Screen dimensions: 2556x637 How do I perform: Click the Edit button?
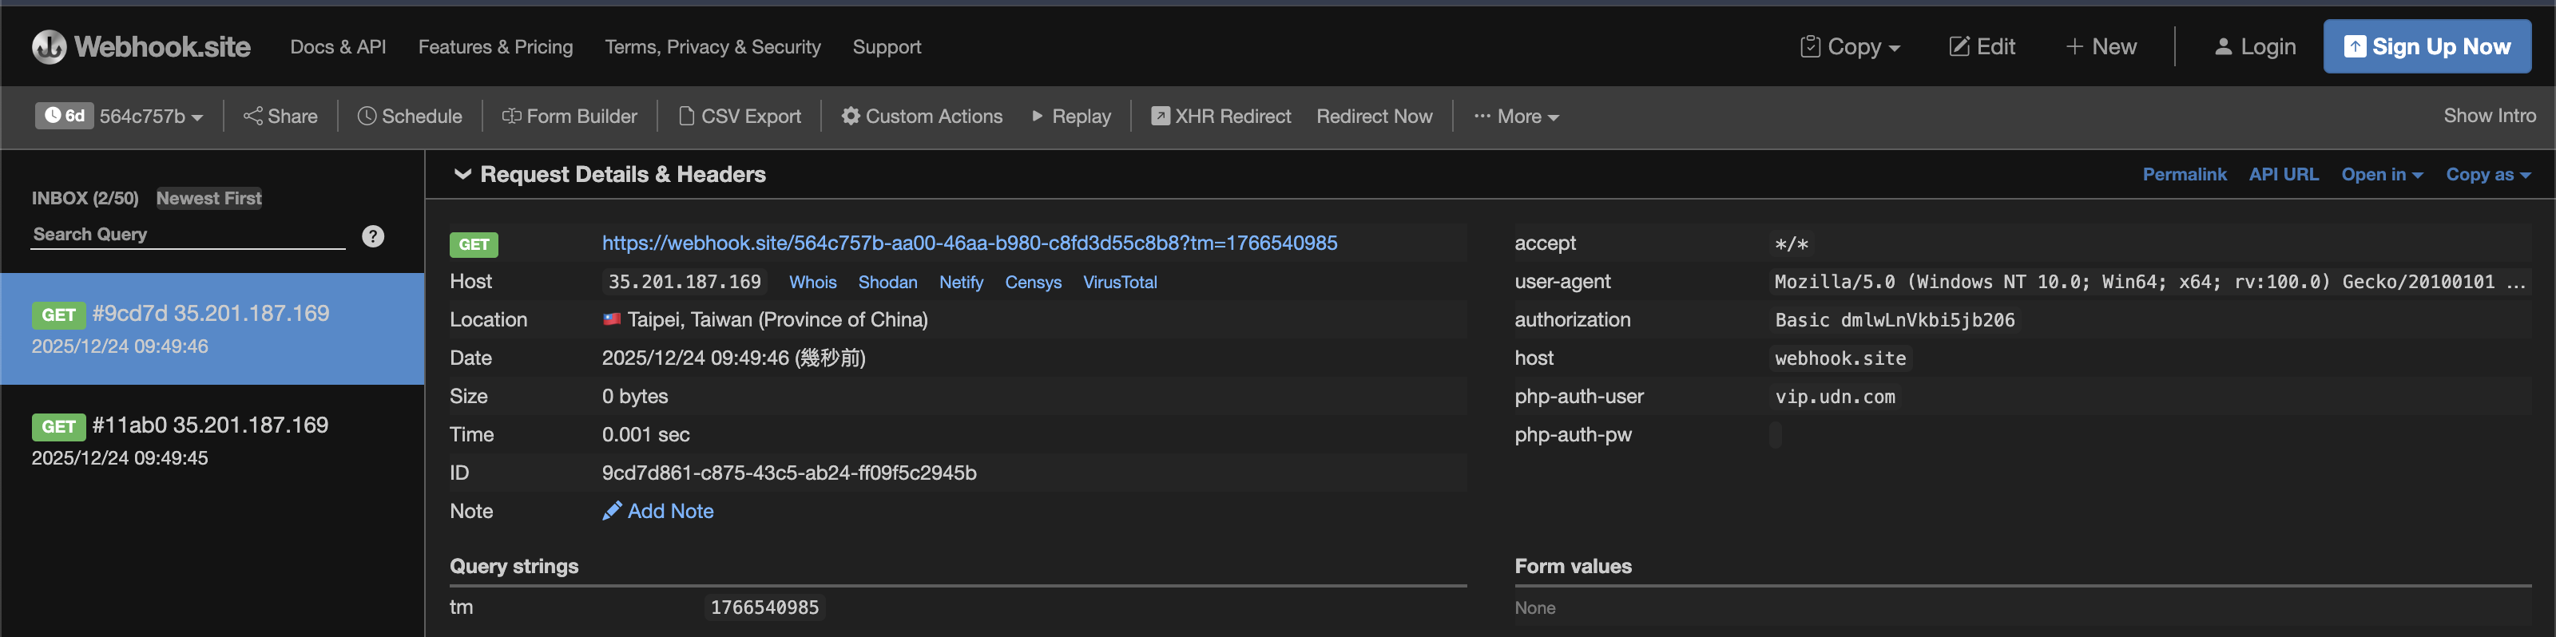[x=1982, y=46]
